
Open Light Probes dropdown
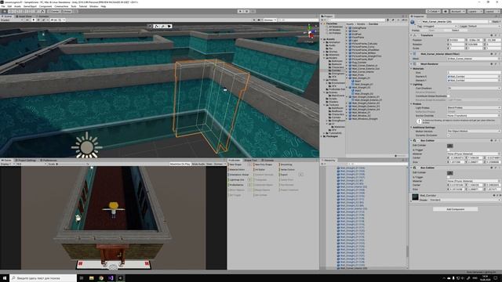474,108
